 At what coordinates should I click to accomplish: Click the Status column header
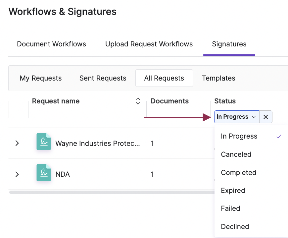pos(225,101)
